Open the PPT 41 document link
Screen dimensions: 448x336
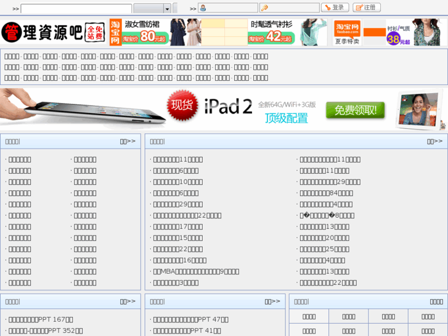[x=187, y=331]
